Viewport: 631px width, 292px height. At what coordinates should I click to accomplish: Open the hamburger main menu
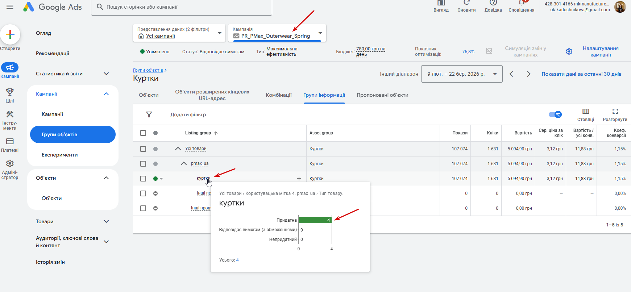(10, 7)
